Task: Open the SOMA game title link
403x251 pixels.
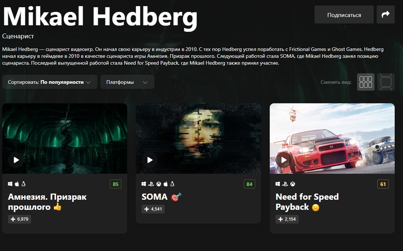Action: [155, 197]
